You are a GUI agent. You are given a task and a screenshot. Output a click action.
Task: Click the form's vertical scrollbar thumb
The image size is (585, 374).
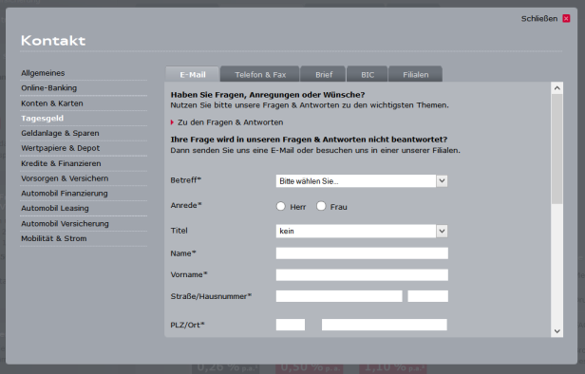pos(557,149)
